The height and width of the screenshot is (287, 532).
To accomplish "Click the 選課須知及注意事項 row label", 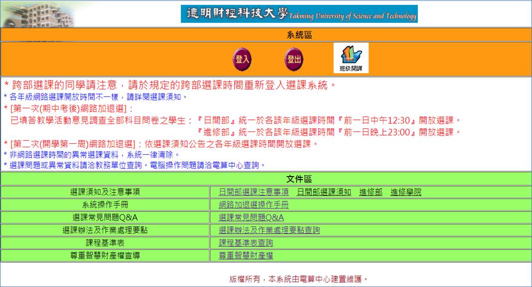I will point(105,192).
